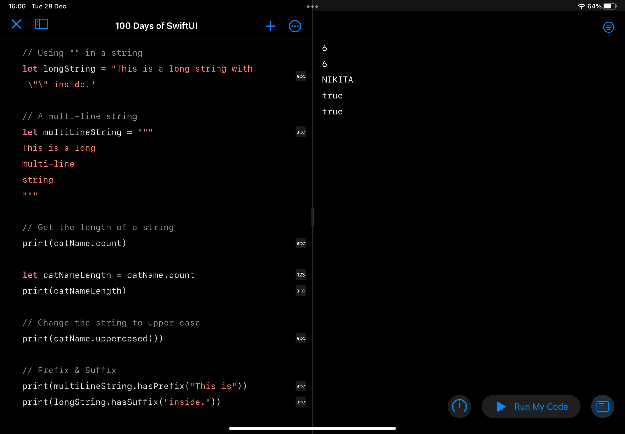
Task: Select the first '6' console output
Action: pyautogui.click(x=325, y=48)
